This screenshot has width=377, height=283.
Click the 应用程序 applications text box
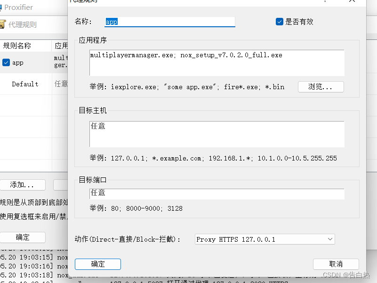pyautogui.click(x=217, y=63)
